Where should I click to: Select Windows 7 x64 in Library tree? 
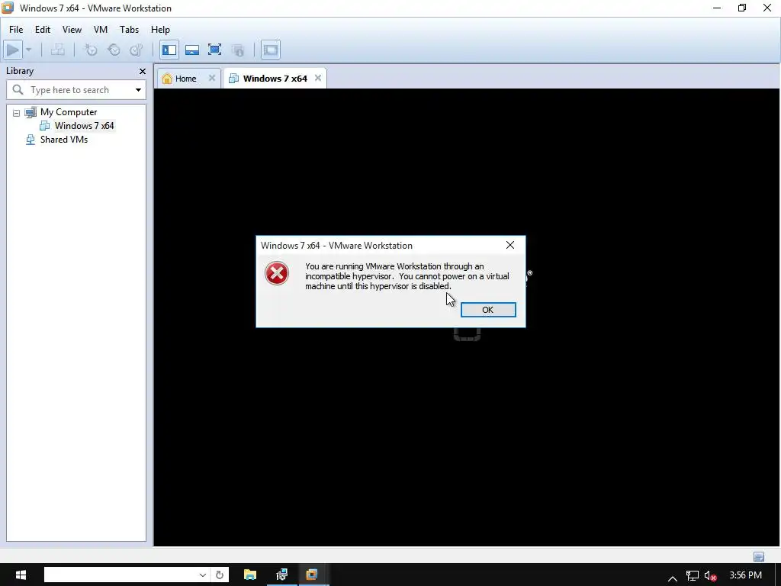[84, 126]
